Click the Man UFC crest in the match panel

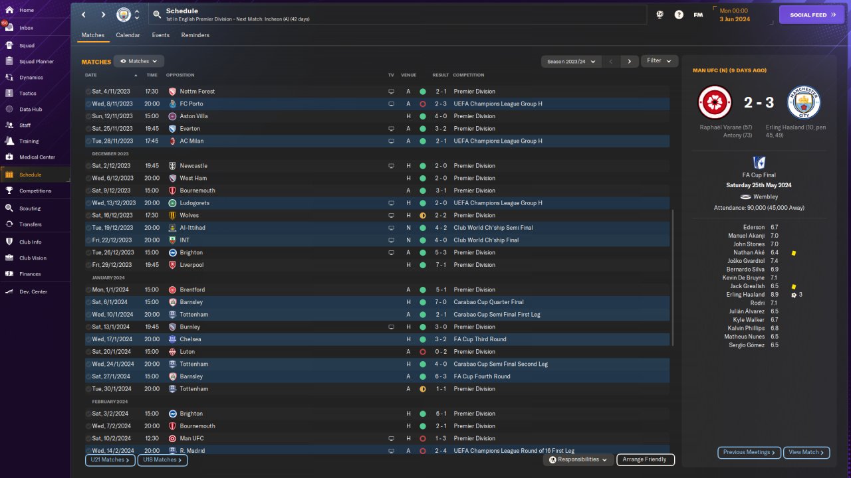click(x=715, y=102)
